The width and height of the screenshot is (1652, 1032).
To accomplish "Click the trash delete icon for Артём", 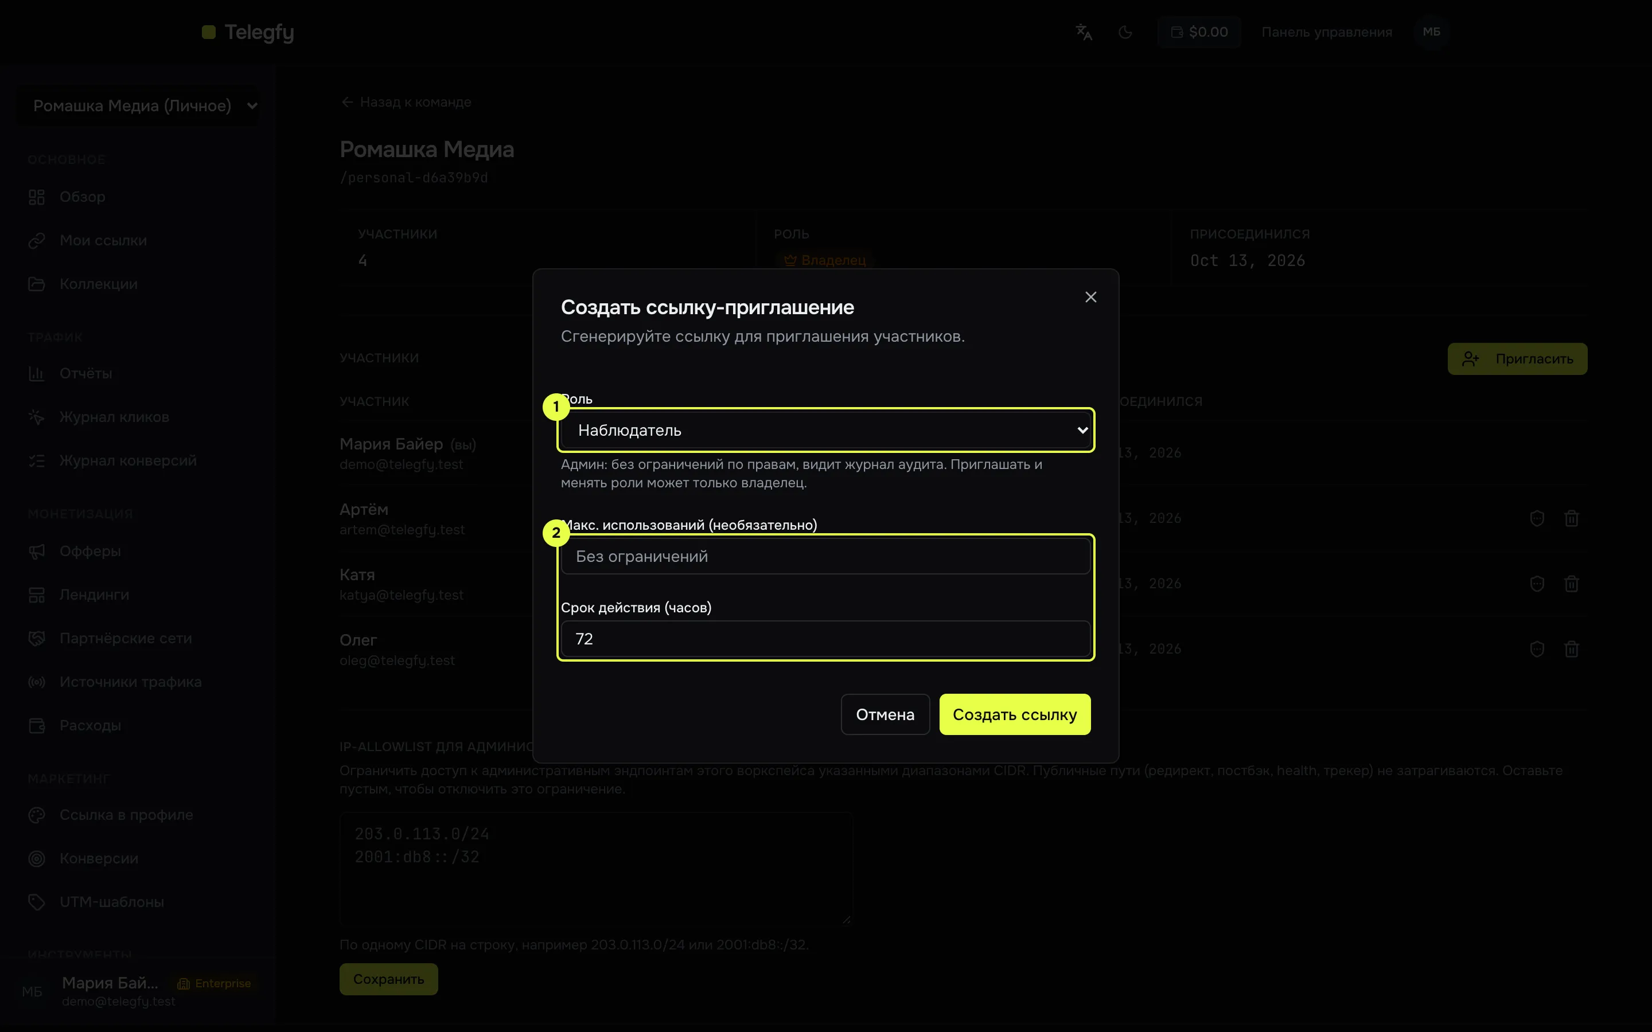I will tap(1572, 519).
